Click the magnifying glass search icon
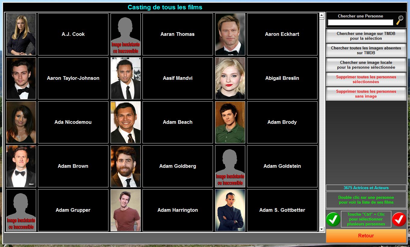 pos(399,20)
